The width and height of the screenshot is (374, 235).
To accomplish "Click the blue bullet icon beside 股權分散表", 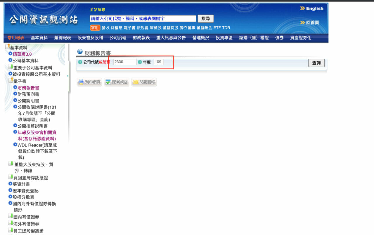I will click(x=10, y=197).
